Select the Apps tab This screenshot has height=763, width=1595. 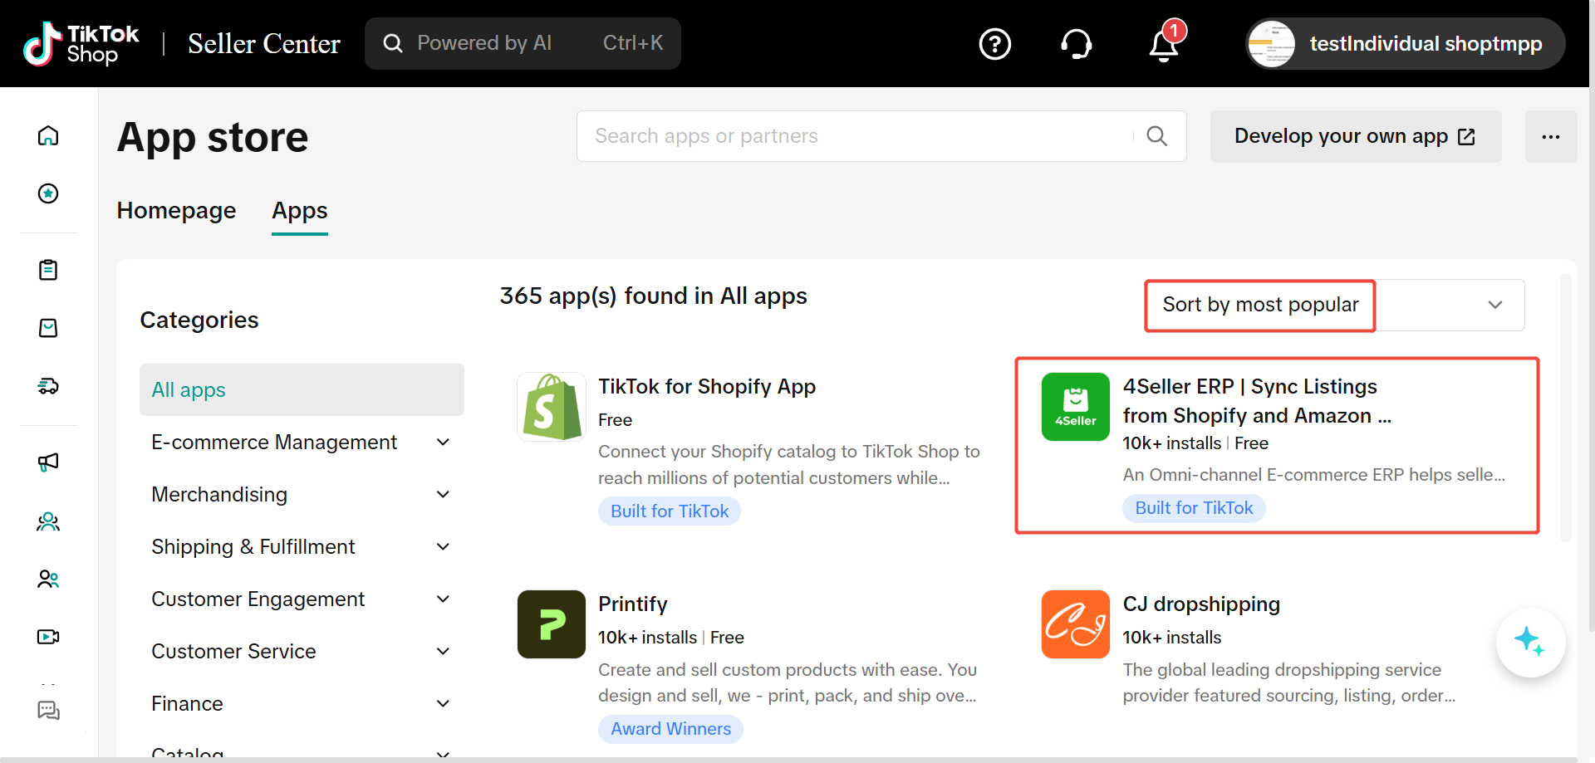pos(299,211)
